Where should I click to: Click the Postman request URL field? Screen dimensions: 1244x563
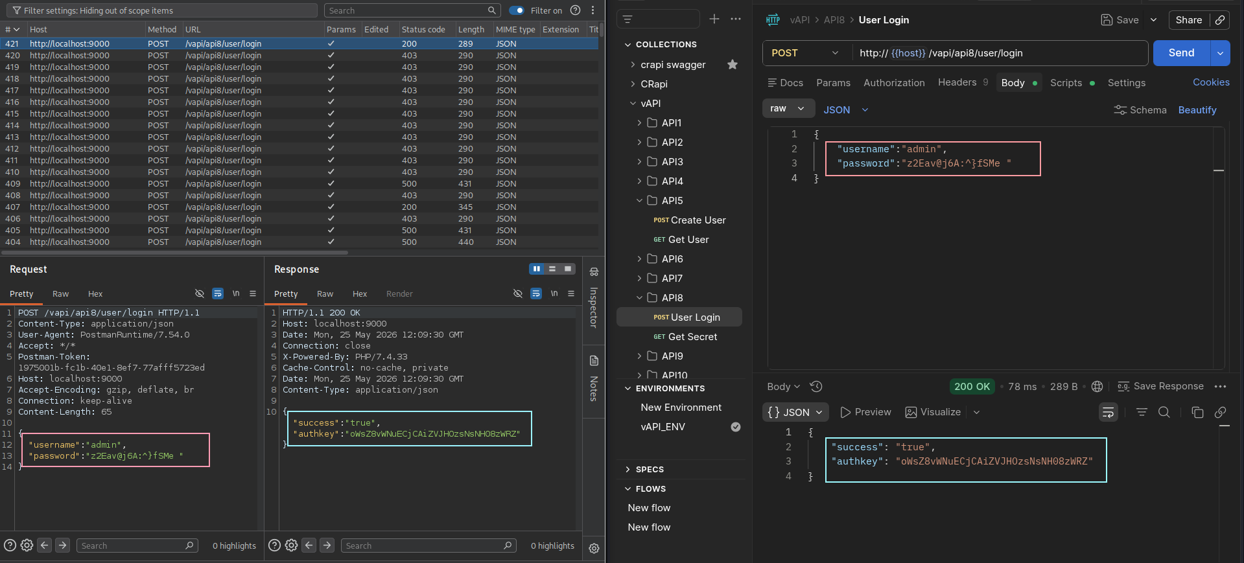click(1000, 53)
